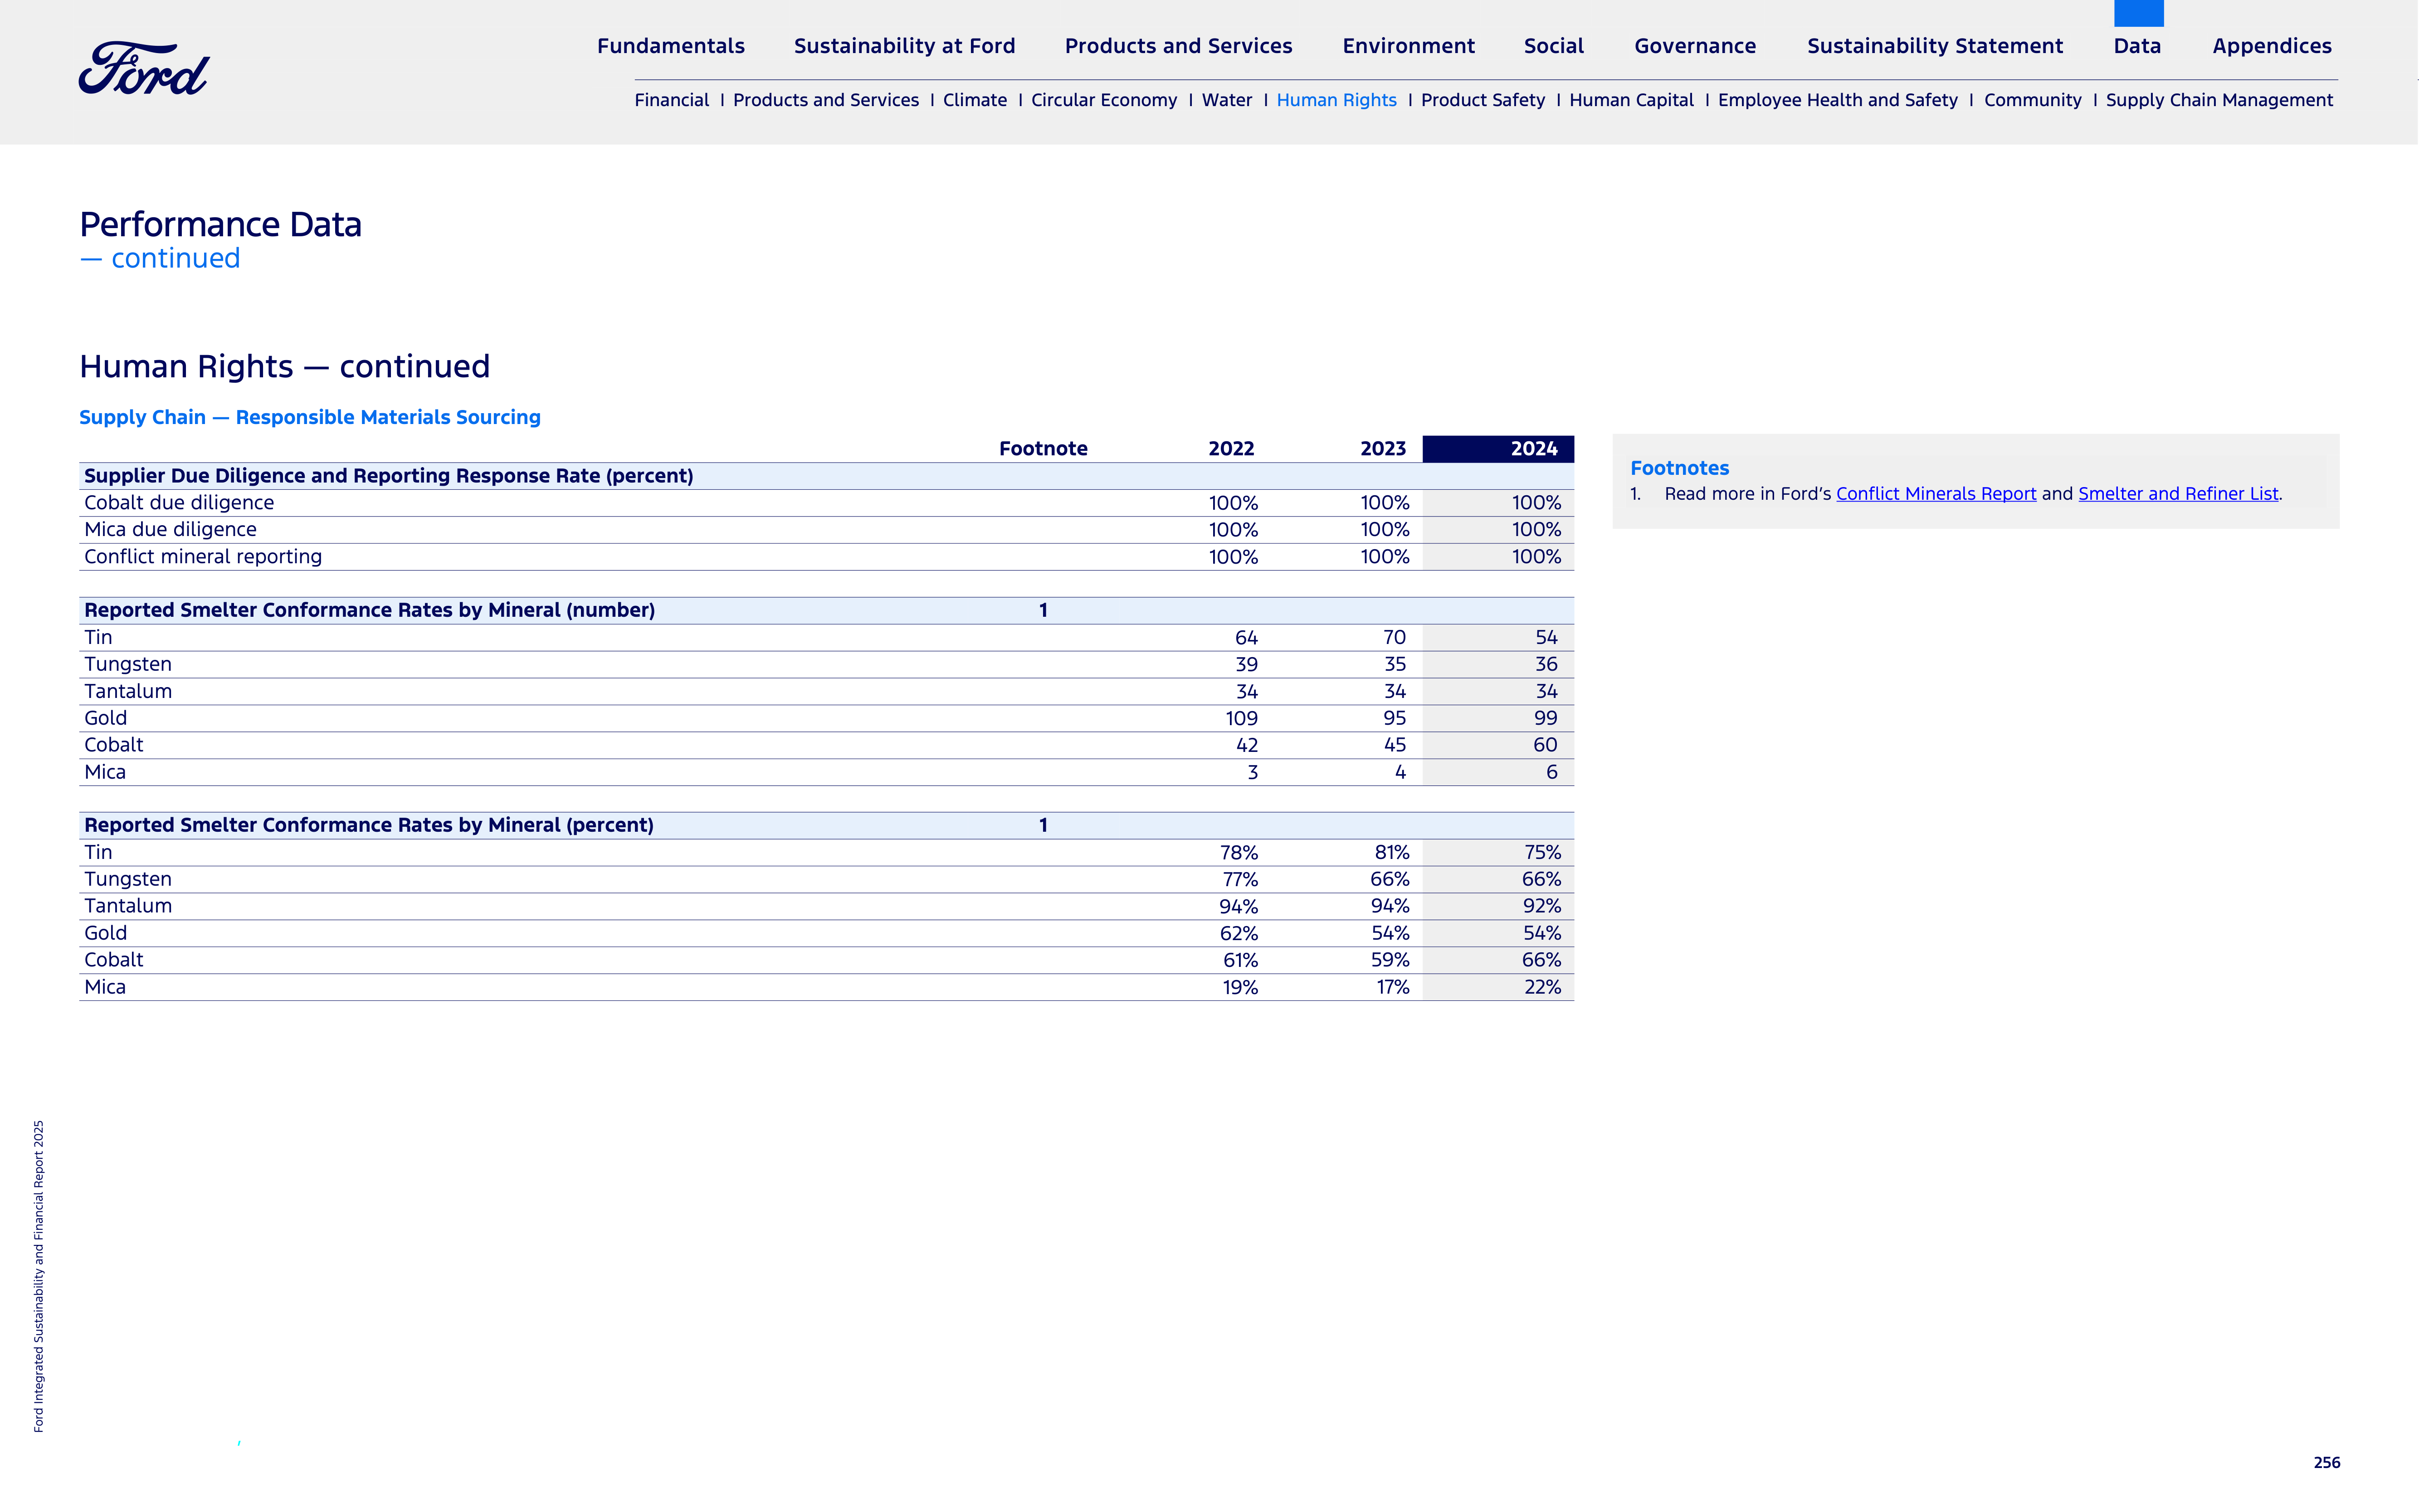The width and height of the screenshot is (2419, 1512).
Task: Go to Employee Health and Safety subsection
Action: pos(1837,100)
